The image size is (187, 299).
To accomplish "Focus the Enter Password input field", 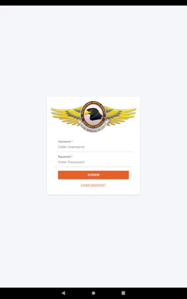I will coord(93,162).
